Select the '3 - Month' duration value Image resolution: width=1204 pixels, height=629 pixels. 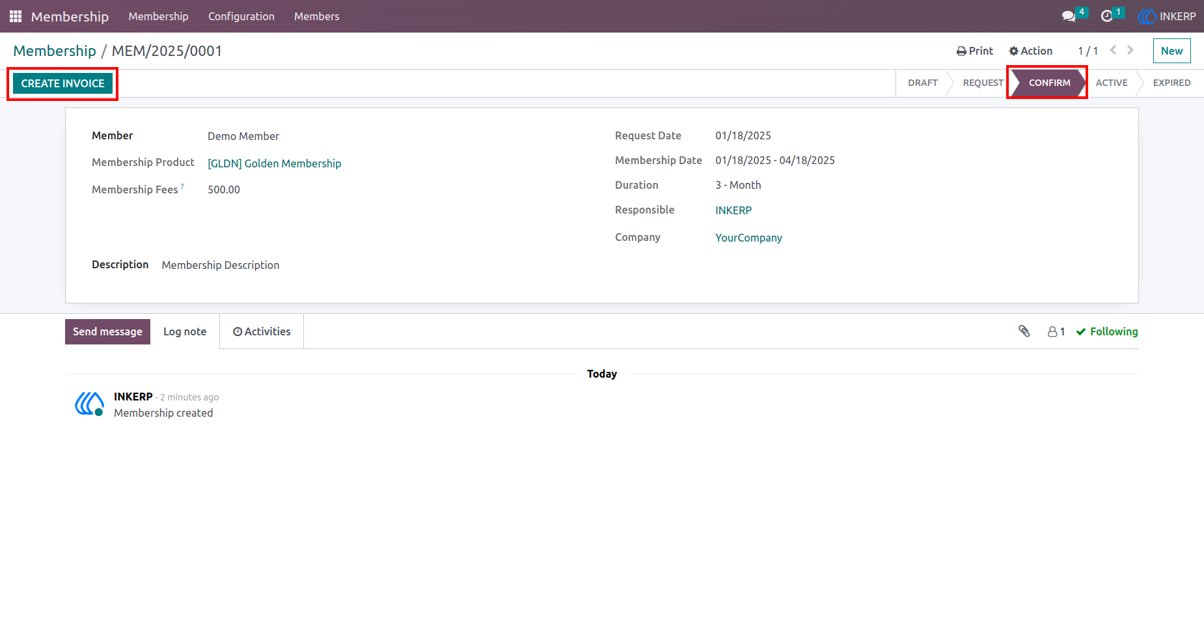pyautogui.click(x=738, y=185)
